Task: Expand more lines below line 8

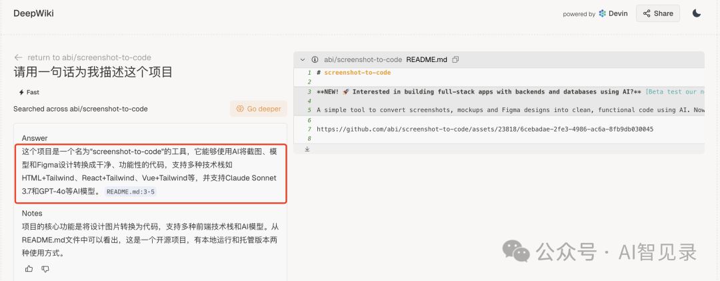Action: (x=307, y=149)
